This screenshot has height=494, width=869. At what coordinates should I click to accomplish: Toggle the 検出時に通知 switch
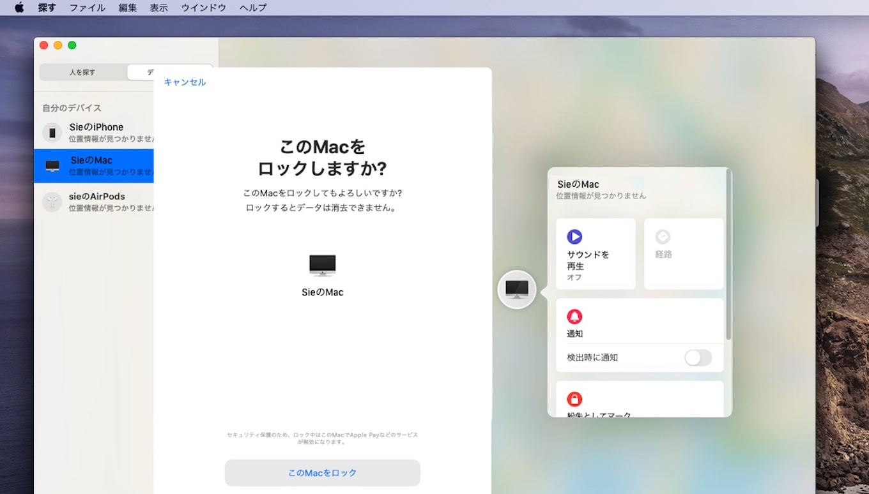tap(698, 357)
